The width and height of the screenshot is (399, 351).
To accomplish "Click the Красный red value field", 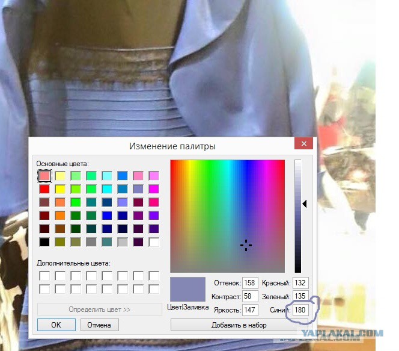I will pyautogui.click(x=300, y=283).
